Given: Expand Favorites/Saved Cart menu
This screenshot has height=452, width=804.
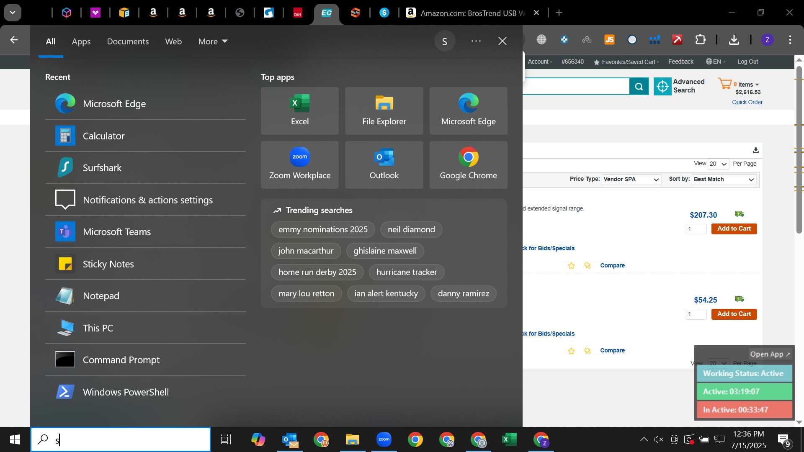Looking at the screenshot, I should pos(626,62).
